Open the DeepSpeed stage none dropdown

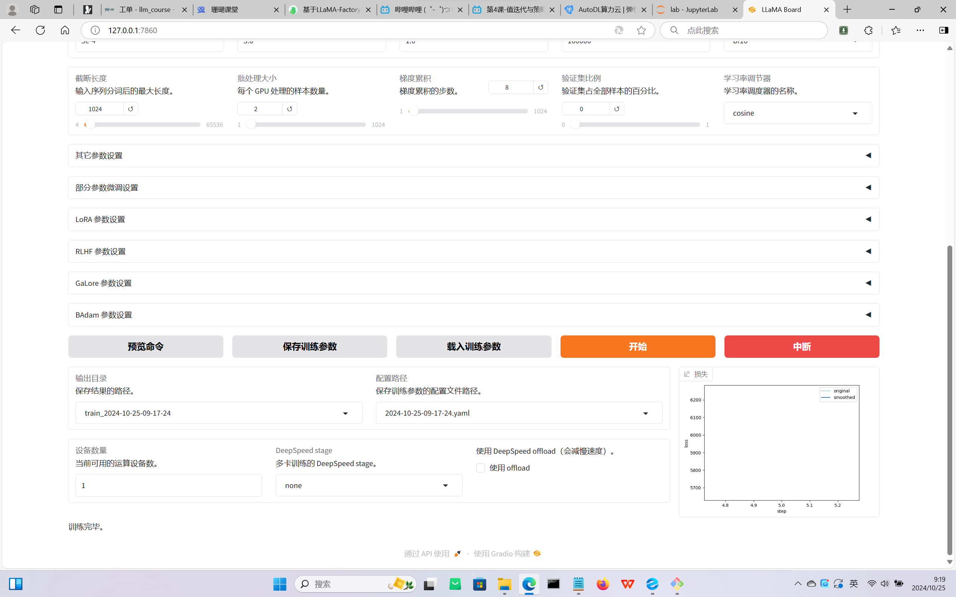pyautogui.click(x=369, y=485)
